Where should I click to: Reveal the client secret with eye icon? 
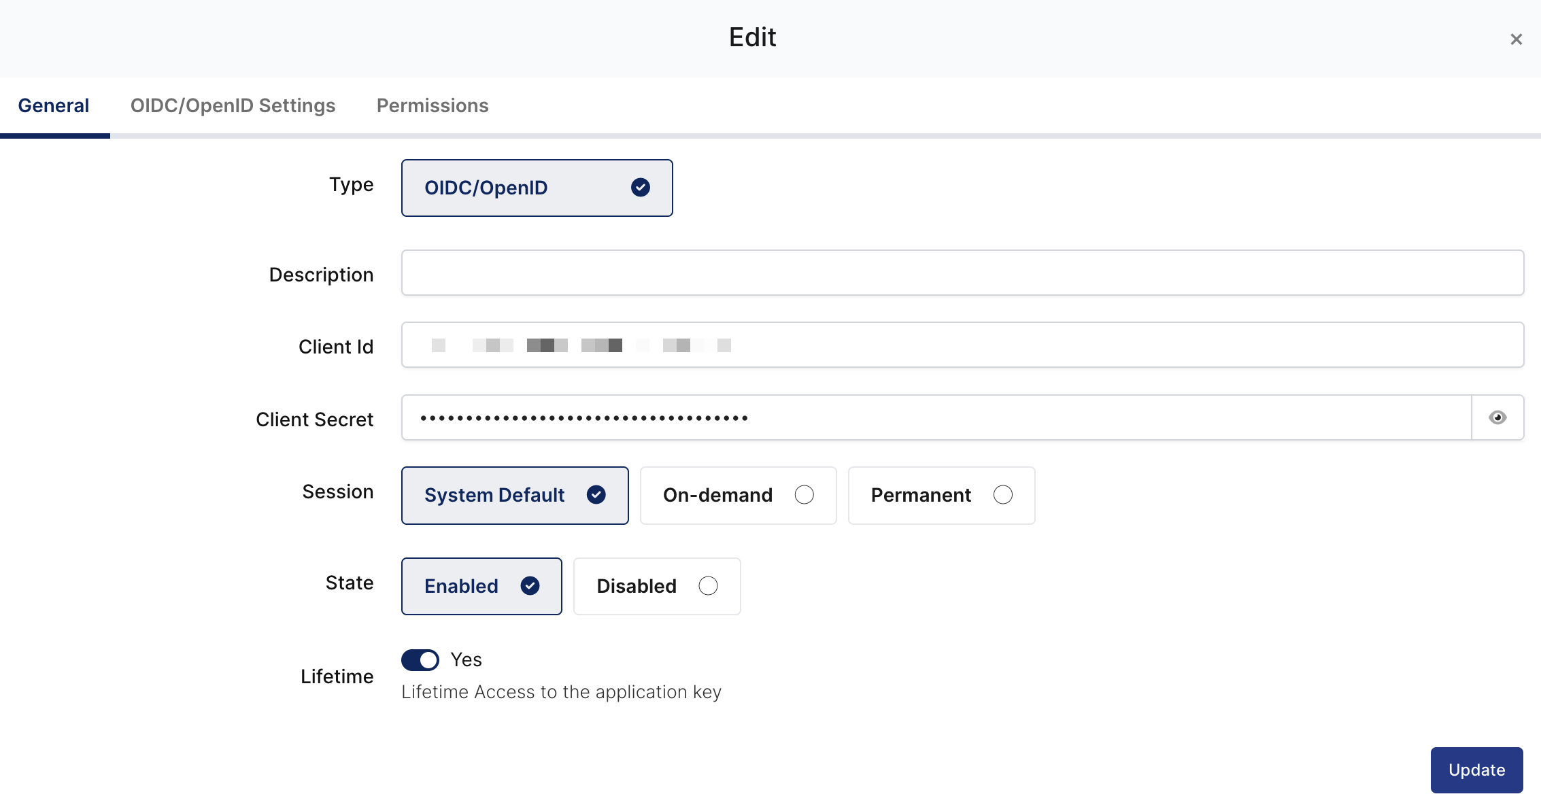(1497, 417)
